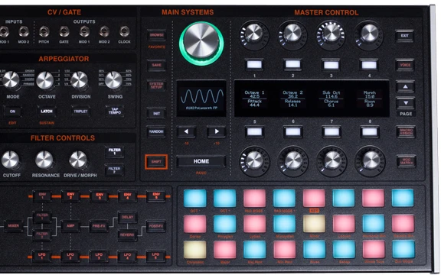Tap the cream-colored Chromatic scale pad
This screenshot has width=441, height=275.
(x=194, y=250)
